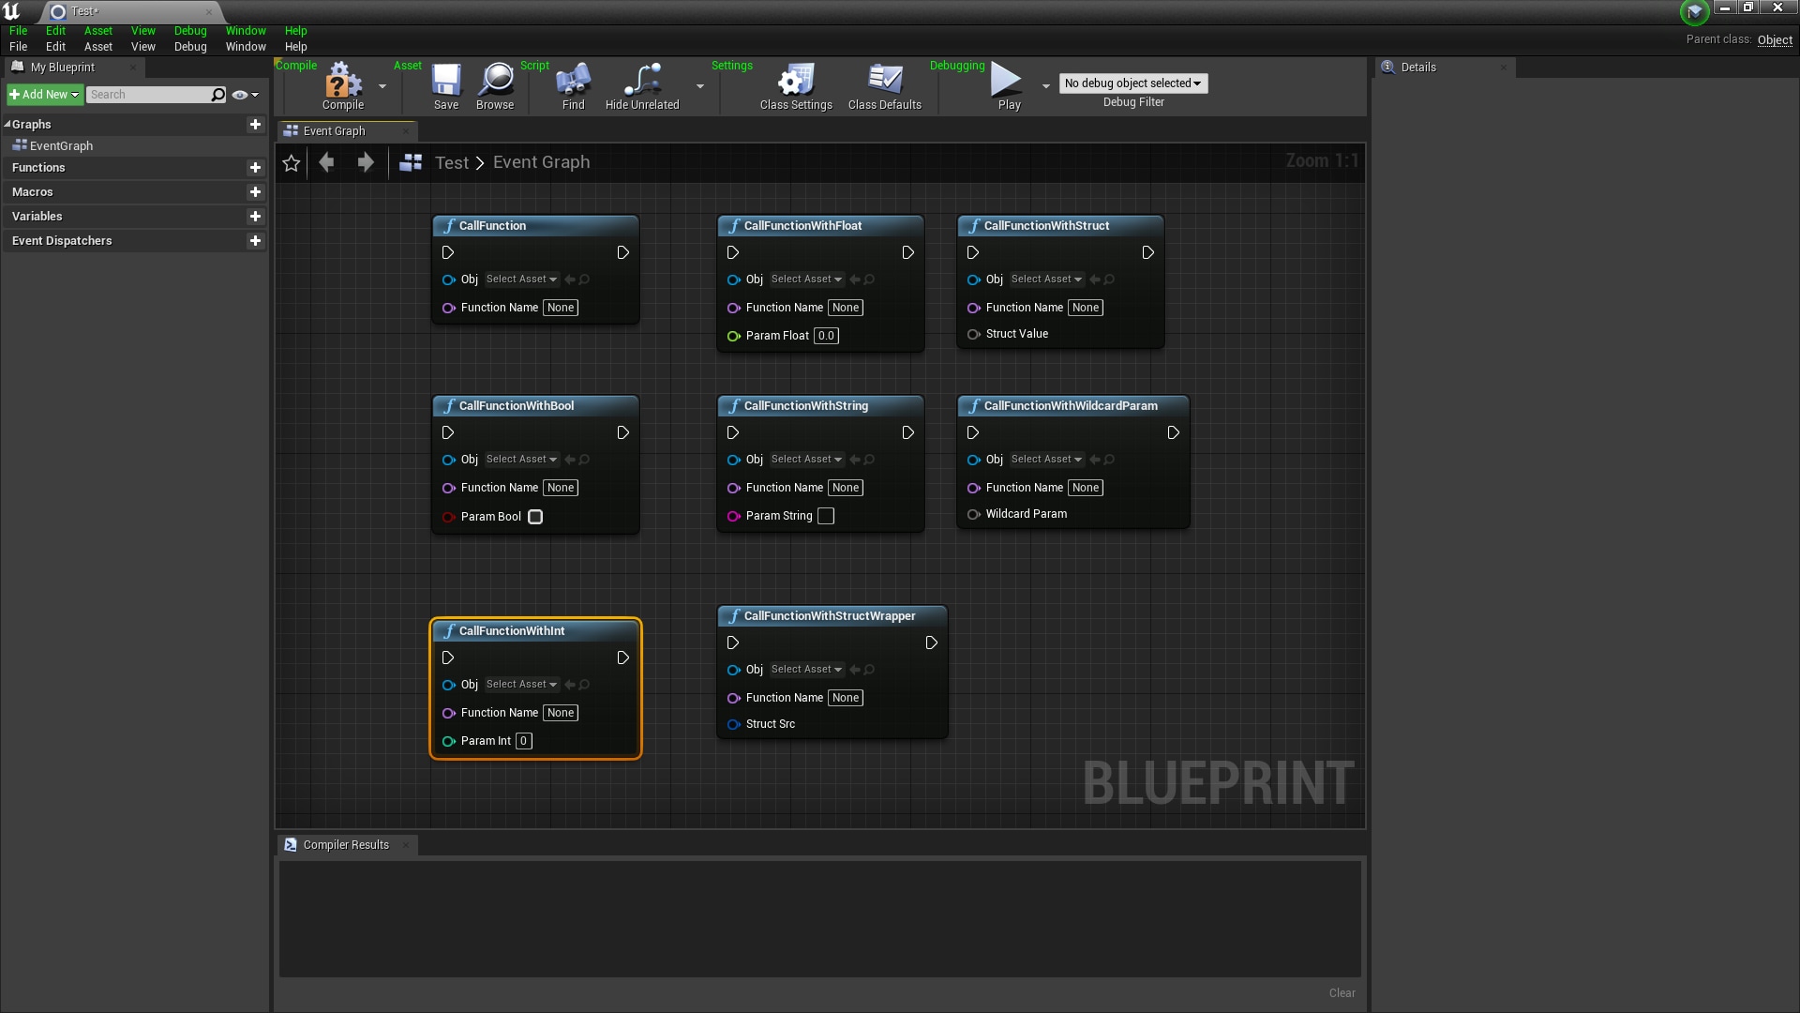Clear the compiler results
Viewport: 1800px width, 1013px height.
tap(1342, 992)
